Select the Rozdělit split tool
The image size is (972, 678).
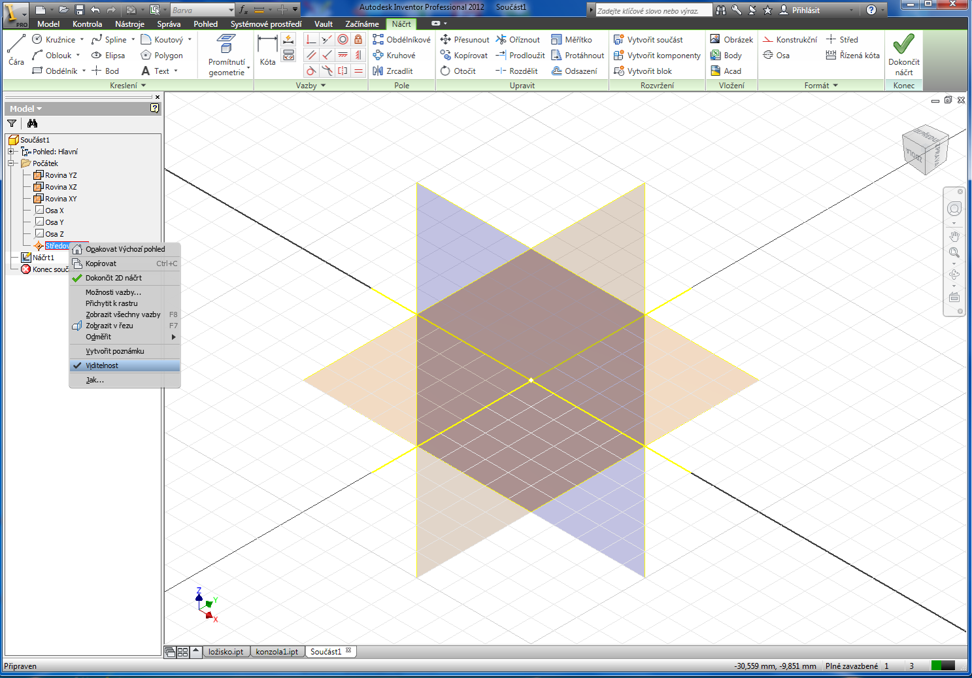(x=516, y=71)
